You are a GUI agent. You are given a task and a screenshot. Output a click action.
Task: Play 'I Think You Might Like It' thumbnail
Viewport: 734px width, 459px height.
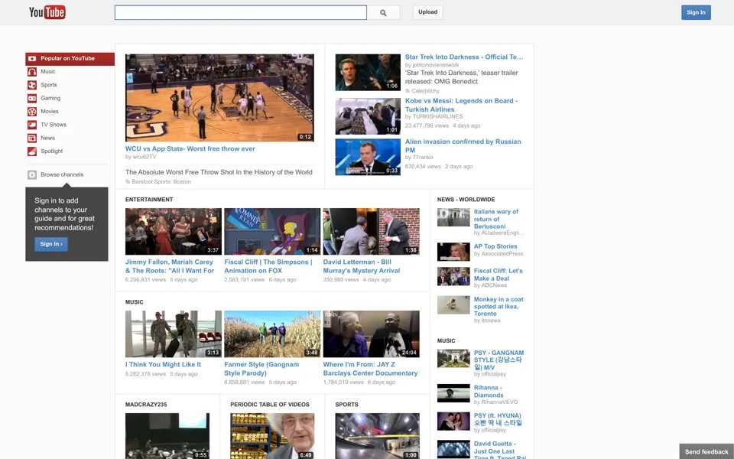click(174, 334)
